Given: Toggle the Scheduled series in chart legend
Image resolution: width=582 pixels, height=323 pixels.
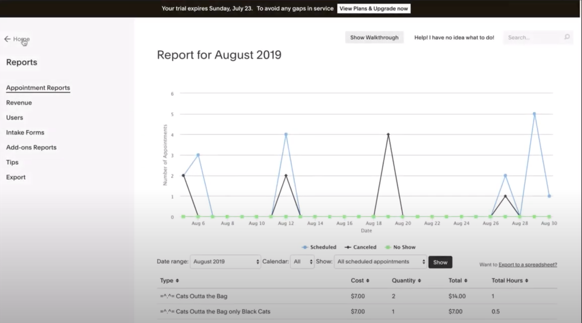Looking at the screenshot, I should click(319, 247).
